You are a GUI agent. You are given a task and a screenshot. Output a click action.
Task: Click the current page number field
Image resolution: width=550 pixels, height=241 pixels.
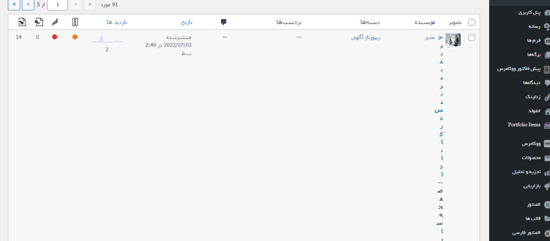[58, 5]
